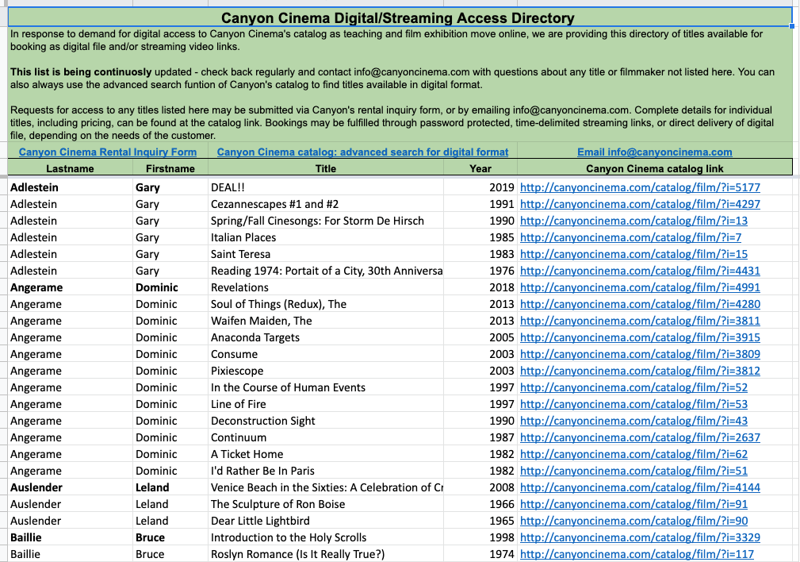Open catalog link ending in i=52
The height and width of the screenshot is (562, 800).
click(633, 388)
